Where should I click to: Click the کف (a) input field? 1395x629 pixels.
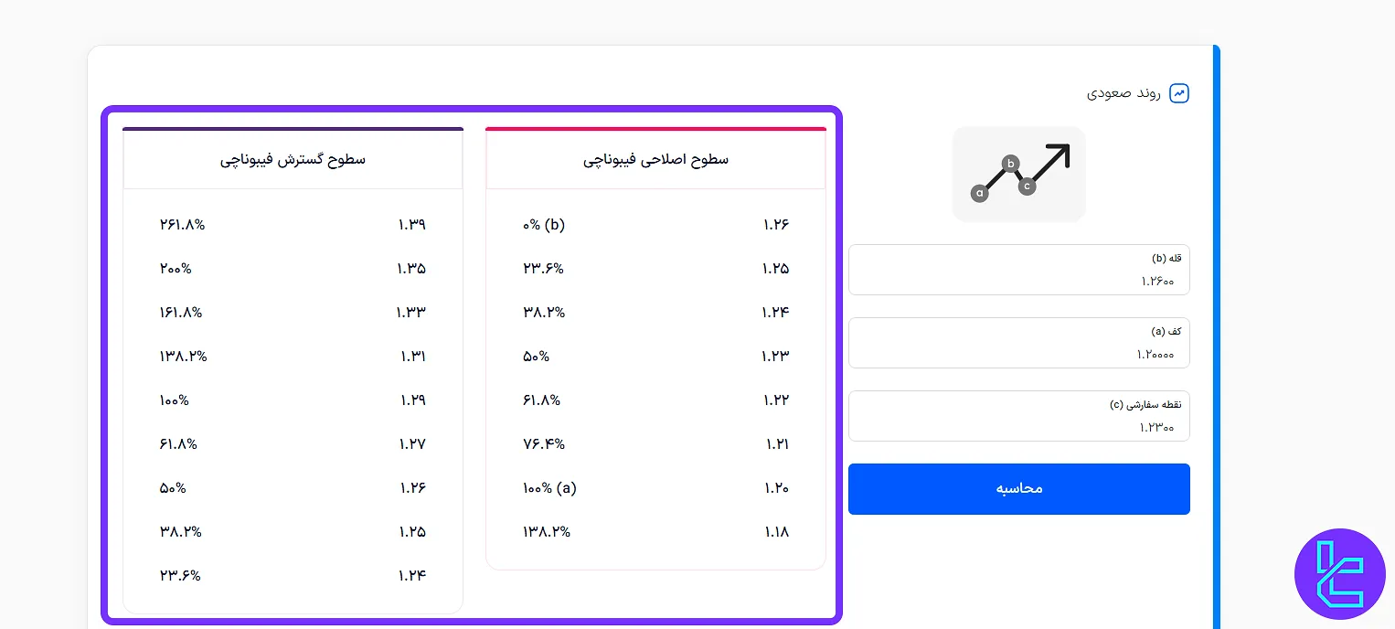click(x=1018, y=343)
